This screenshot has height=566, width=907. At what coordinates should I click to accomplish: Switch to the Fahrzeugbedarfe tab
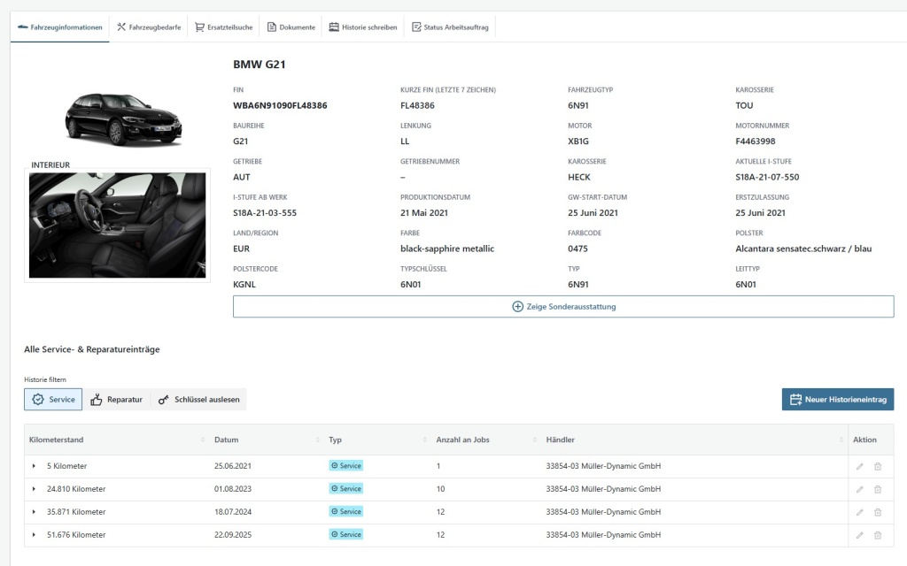[x=149, y=27]
